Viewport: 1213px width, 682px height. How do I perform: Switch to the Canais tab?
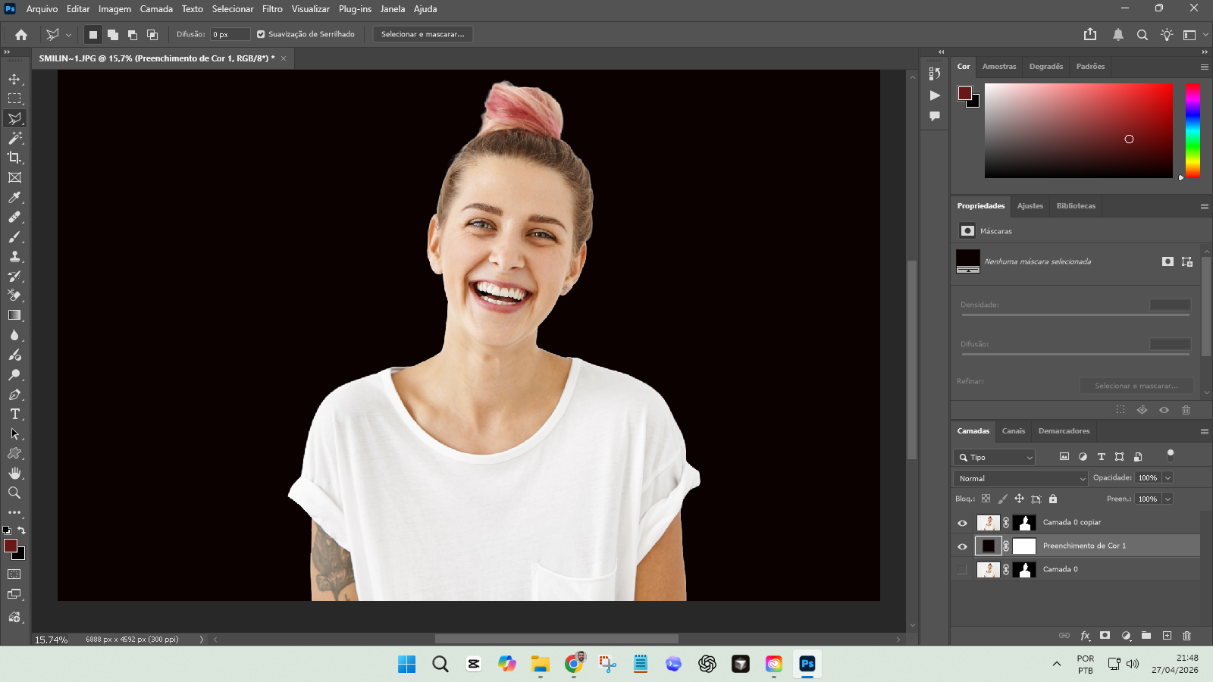pyautogui.click(x=1013, y=431)
